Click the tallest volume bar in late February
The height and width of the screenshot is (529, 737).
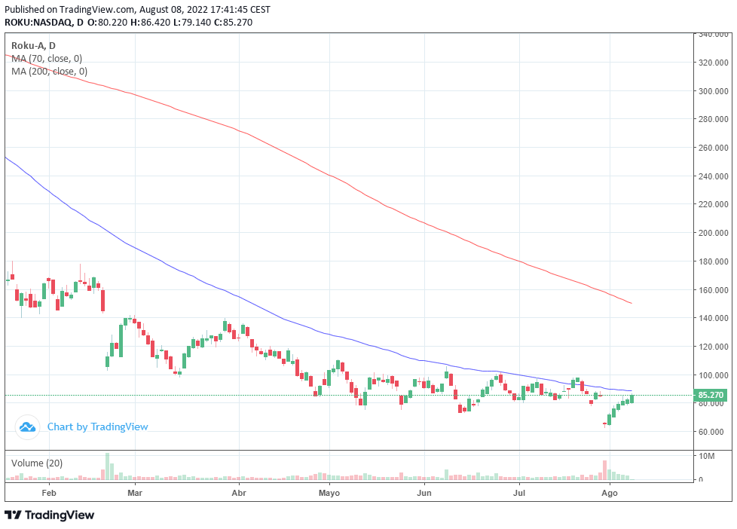click(x=108, y=466)
